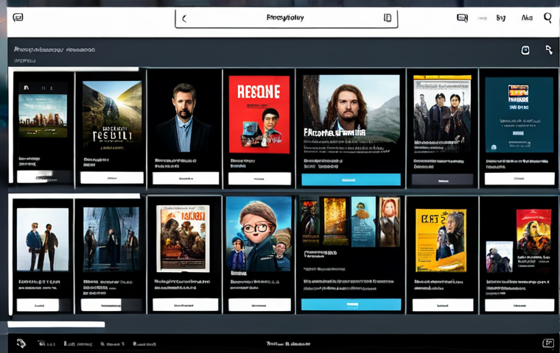Viewport: 560px width, 353px height.
Task: Open the castle landscape thumbnail
Action: click(x=43, y=116)
